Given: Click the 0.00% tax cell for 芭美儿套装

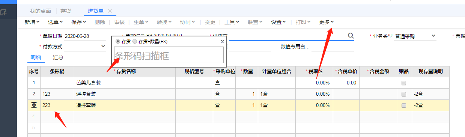Looking at the screenshot, I should 314,83.
